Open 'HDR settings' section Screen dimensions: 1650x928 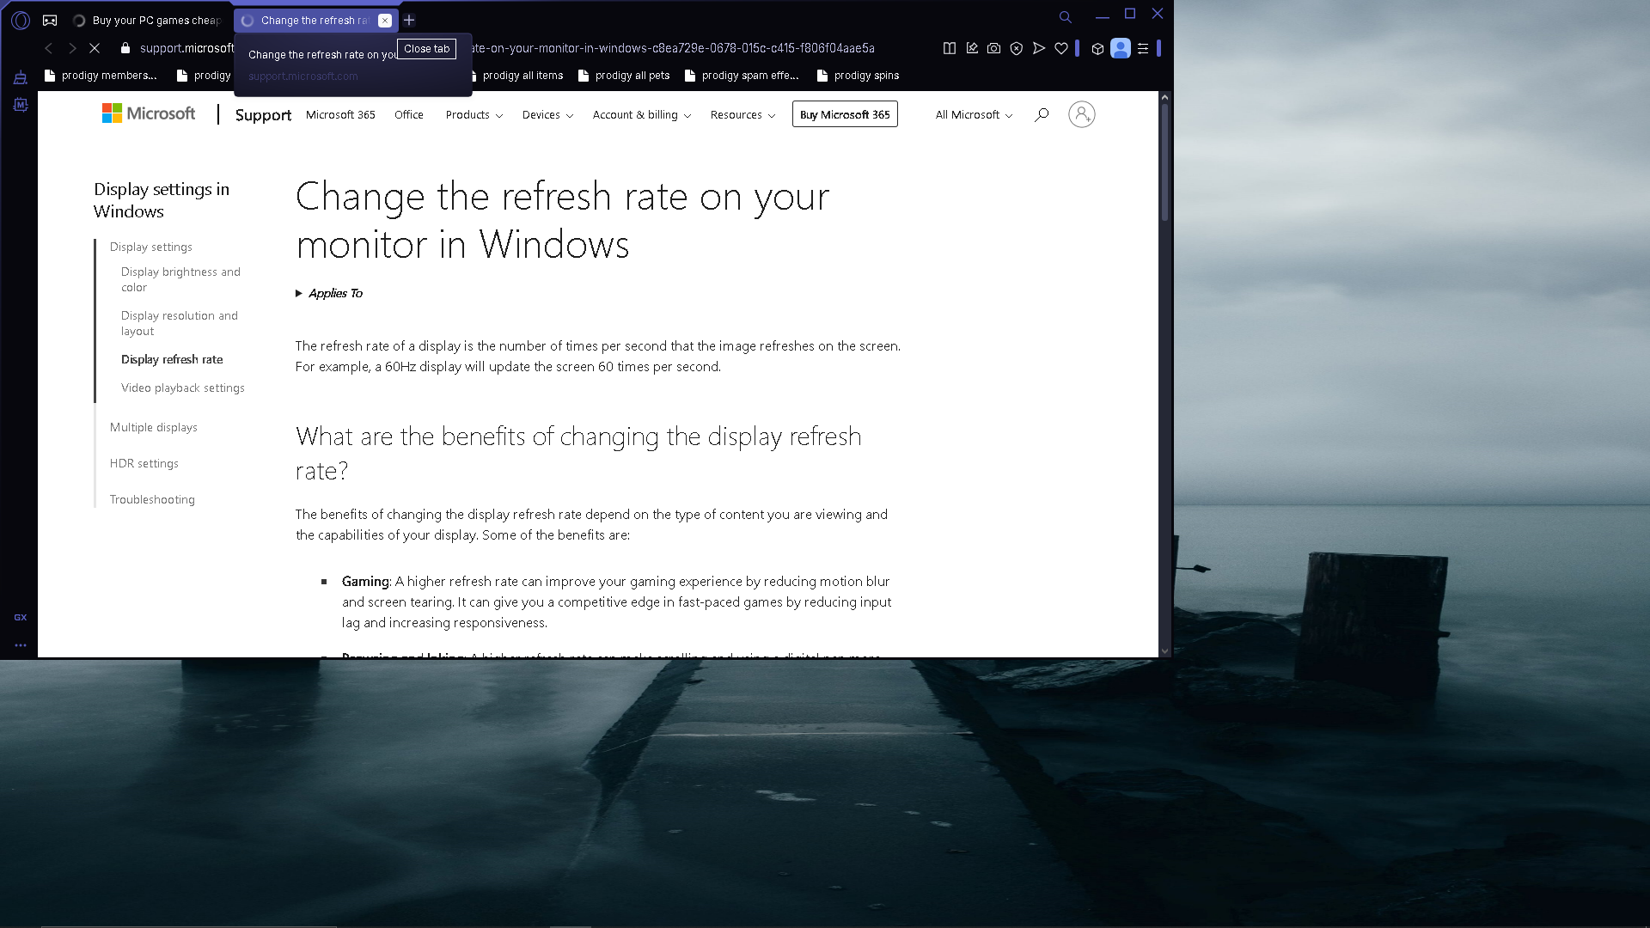[144, 463]
